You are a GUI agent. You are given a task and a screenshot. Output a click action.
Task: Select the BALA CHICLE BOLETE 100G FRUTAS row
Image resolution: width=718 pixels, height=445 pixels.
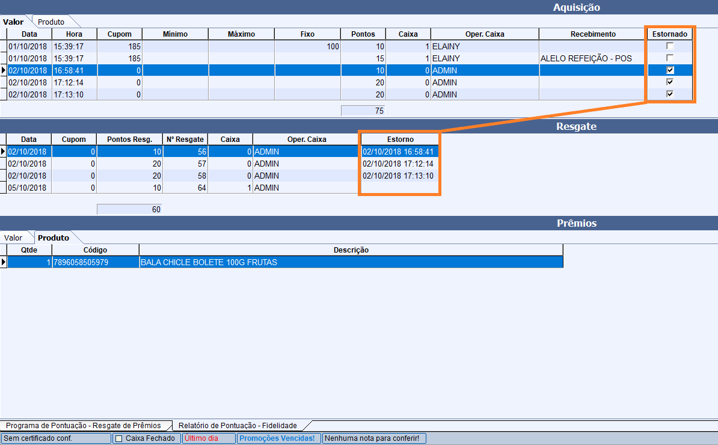tap(351, 262)
